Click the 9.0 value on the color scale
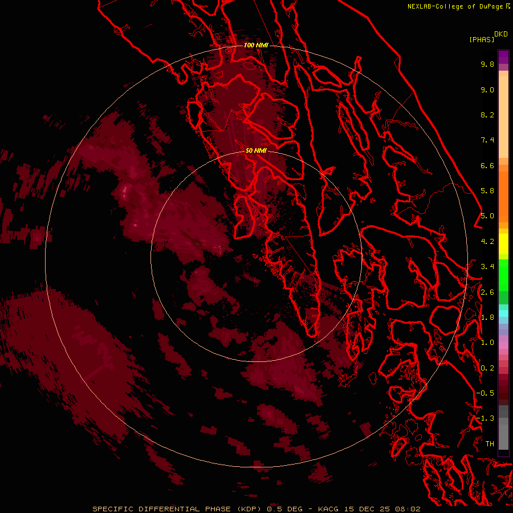Image resolution: width=513 pixels, height=513 pixels. [487, 89]
